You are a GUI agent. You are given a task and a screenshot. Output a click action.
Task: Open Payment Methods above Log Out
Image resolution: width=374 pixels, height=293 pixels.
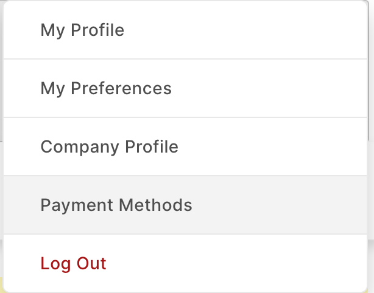click(185, 205)
